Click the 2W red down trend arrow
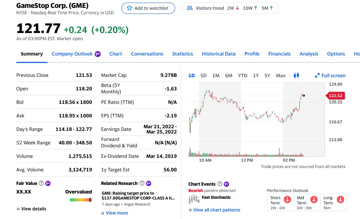This screenshot has height=219, width=360. (237, 8)
